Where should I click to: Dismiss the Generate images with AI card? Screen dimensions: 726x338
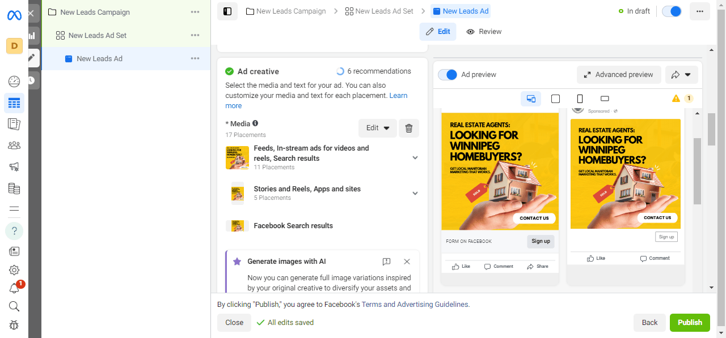click(x=407, y=262)
